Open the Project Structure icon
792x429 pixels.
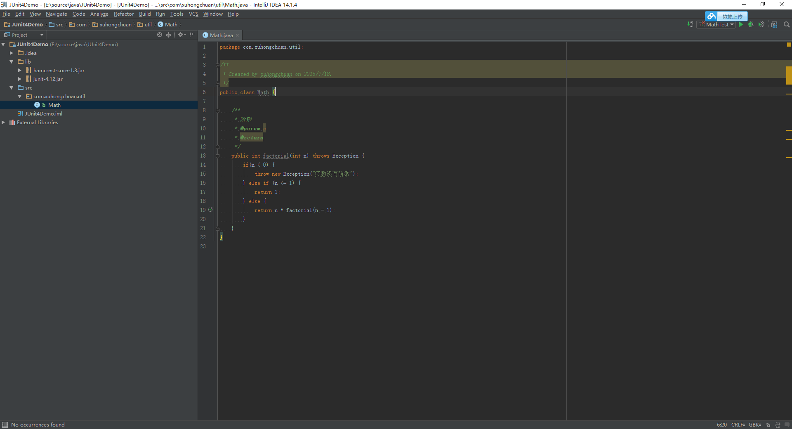(774, 25)
